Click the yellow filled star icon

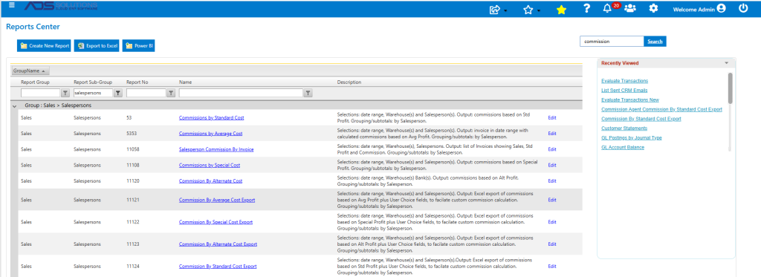[x=561, y=9]
